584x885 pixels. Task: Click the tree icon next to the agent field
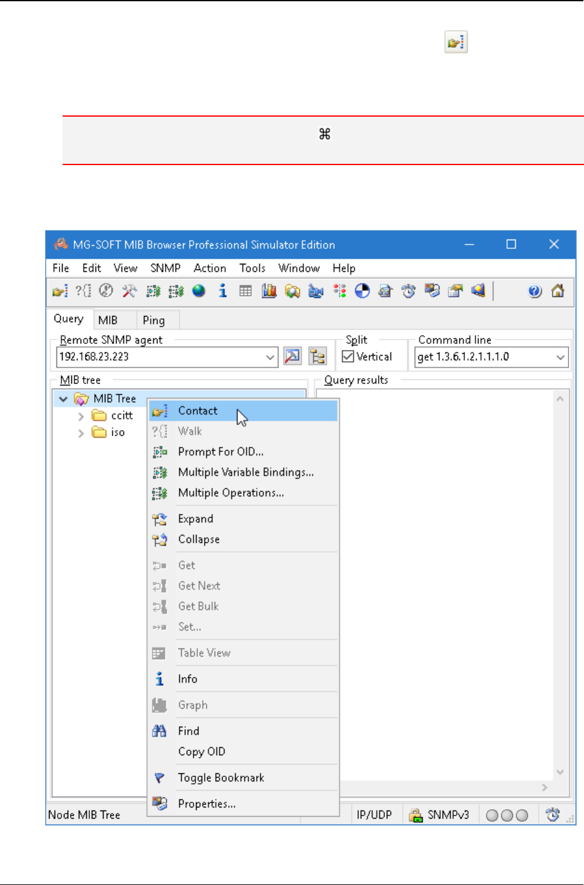pos(317,356)
